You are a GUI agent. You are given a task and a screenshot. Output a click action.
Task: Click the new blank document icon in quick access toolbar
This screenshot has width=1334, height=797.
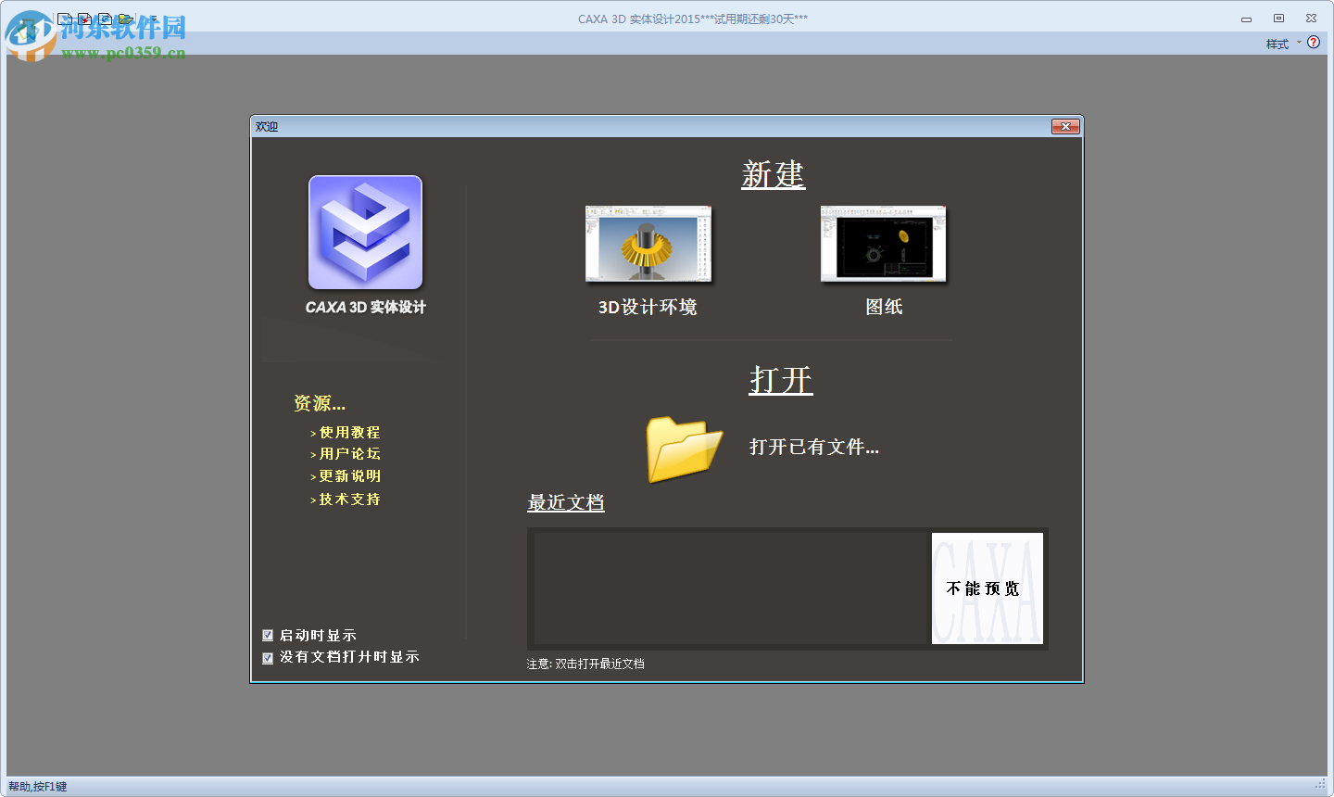click(x=65, y=19)
